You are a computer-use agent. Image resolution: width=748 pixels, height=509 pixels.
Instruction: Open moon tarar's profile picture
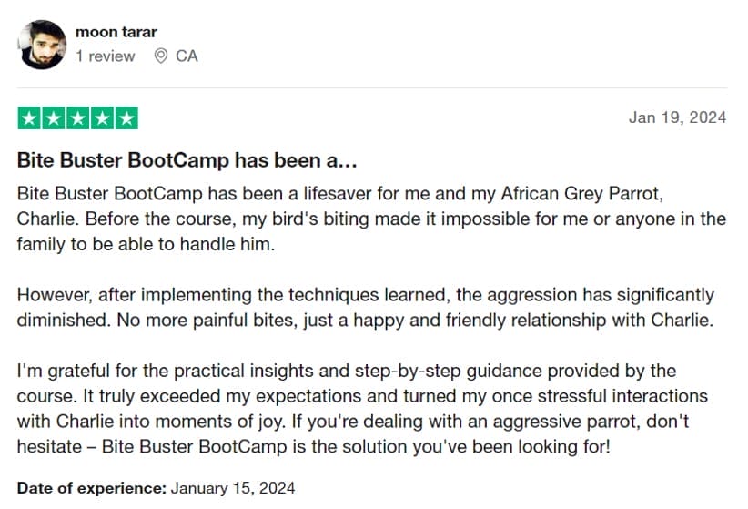pos(41,44)
